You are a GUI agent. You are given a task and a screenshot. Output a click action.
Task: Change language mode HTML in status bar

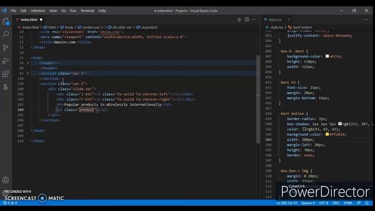coord(347,203)
